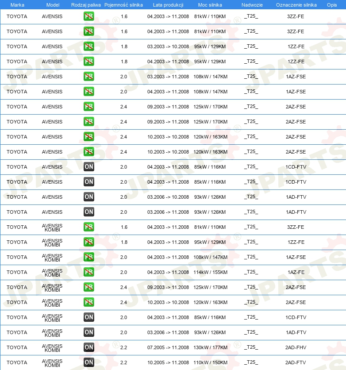Select power value 130kW / 177KM
This screenshot has width=346, height=370.
click(x=210, y=347)
